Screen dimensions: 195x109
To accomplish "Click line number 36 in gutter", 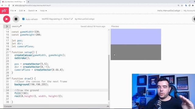I will (7, 96).
